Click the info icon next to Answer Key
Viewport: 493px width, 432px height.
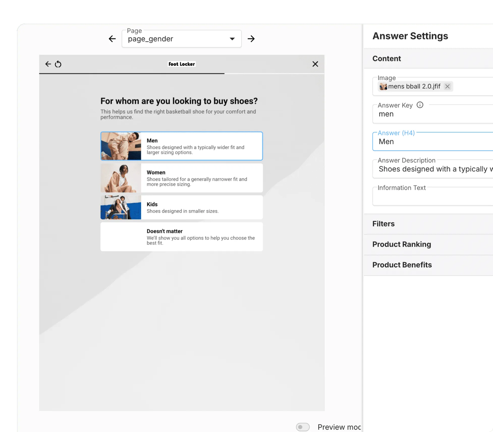pos(420,105)
